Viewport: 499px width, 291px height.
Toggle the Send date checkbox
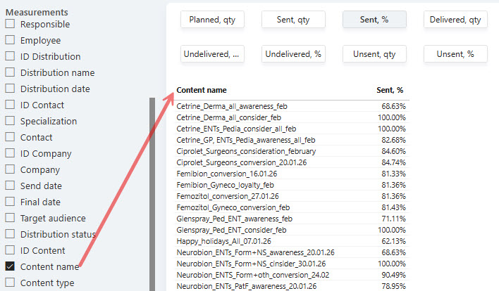click(10, 186)
